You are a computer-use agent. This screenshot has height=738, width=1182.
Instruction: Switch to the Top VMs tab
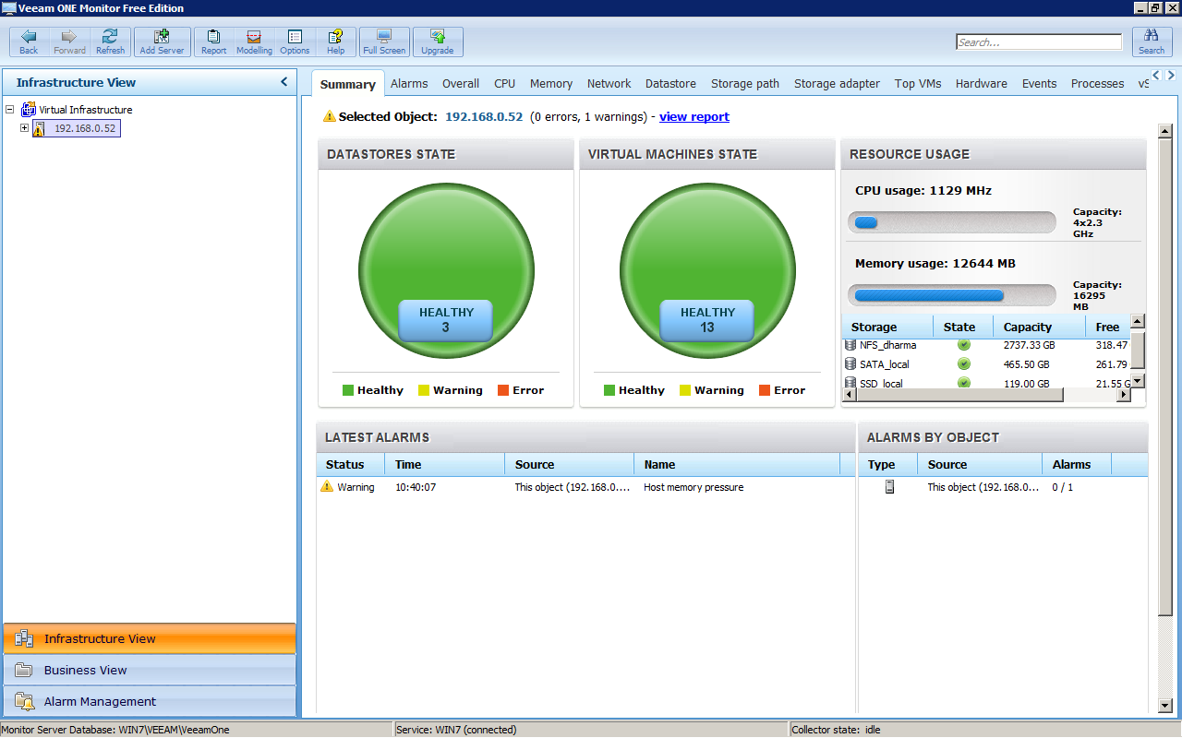tap(918, 83)
